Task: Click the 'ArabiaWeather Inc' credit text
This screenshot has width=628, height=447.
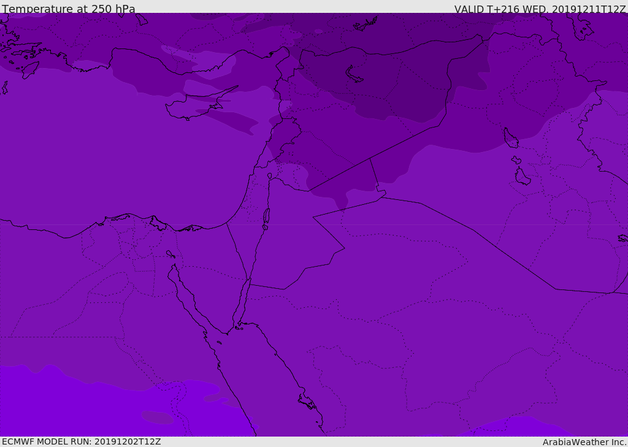Action: (x=584, y=442)
